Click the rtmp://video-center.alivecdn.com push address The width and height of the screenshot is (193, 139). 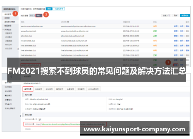click(x=70, y=124)
